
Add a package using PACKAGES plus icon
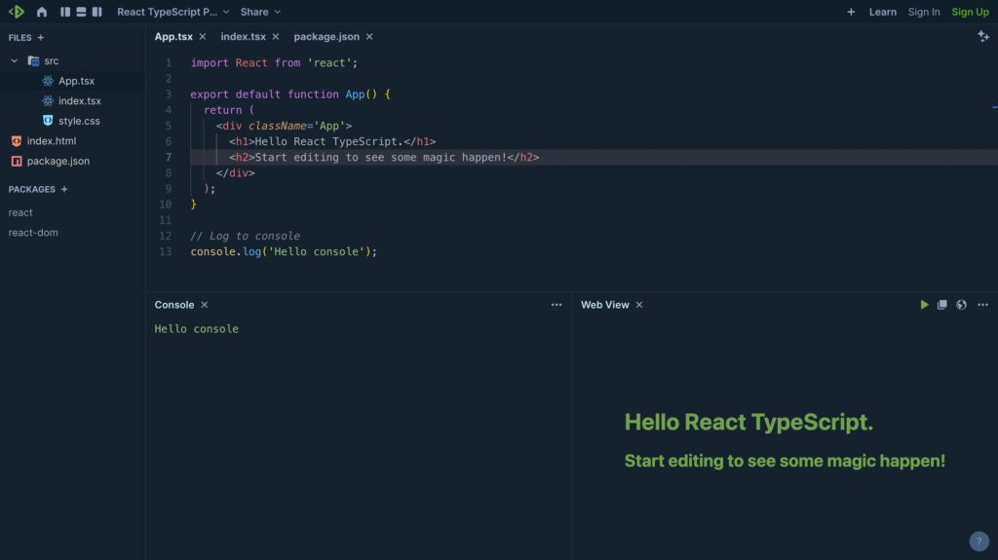(x=64, y=189)
